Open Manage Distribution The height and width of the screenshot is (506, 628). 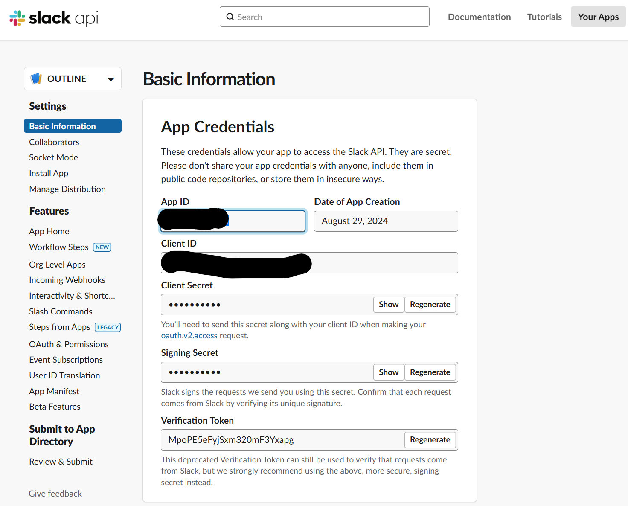[67, 189]
